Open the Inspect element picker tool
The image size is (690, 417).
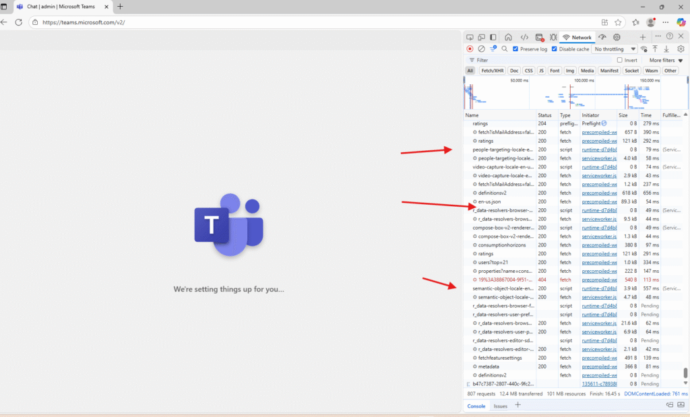tap(470, 37)
